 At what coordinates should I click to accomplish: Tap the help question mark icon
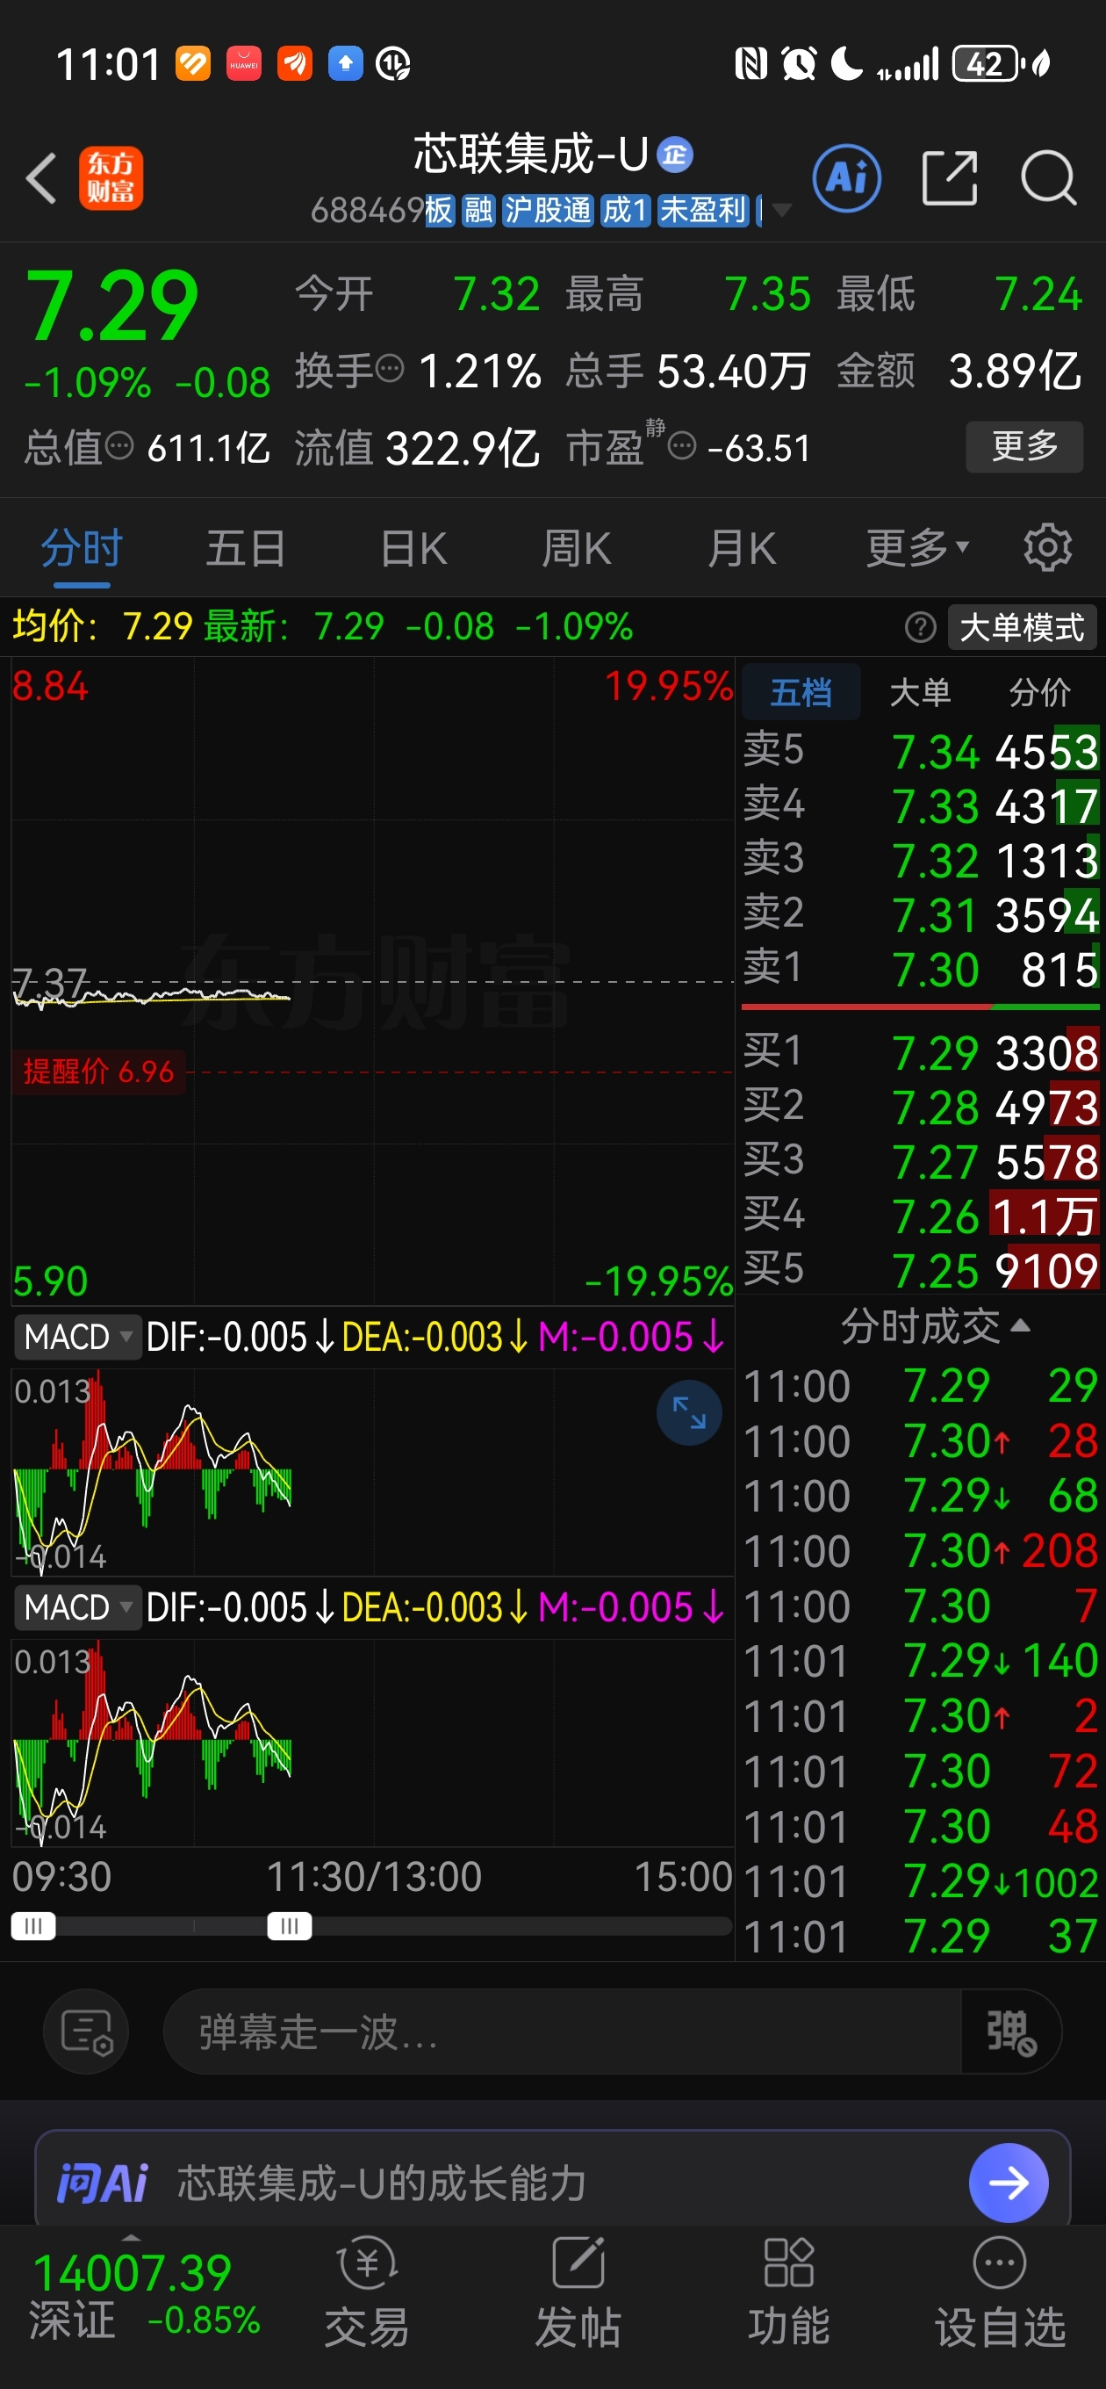(x=920, y=628)
